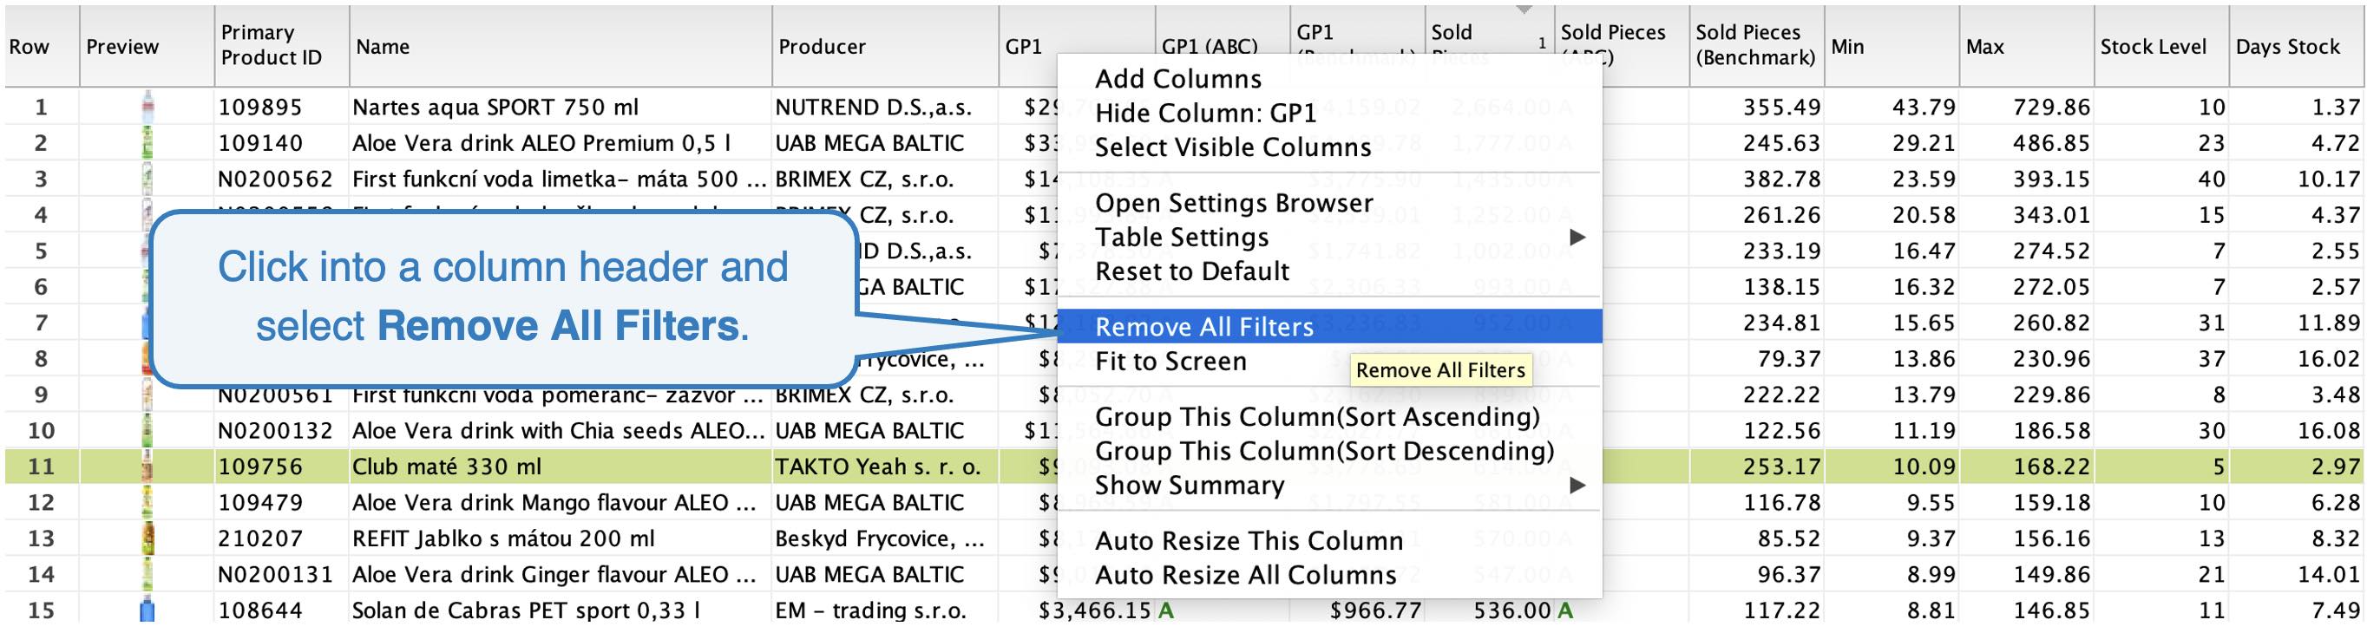Click the Preview column header
The image size is (2367, 633).
[x=147, y=46]
